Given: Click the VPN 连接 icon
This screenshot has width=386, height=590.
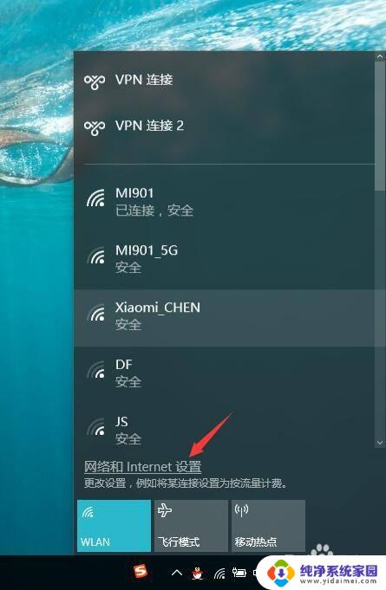Looking at the screenshot, I should click(x=95, y=81).
